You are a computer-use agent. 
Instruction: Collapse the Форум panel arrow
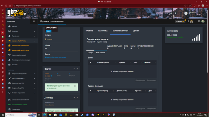click(x=74, y=69)
